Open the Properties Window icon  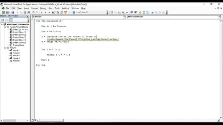click(62, 12)
